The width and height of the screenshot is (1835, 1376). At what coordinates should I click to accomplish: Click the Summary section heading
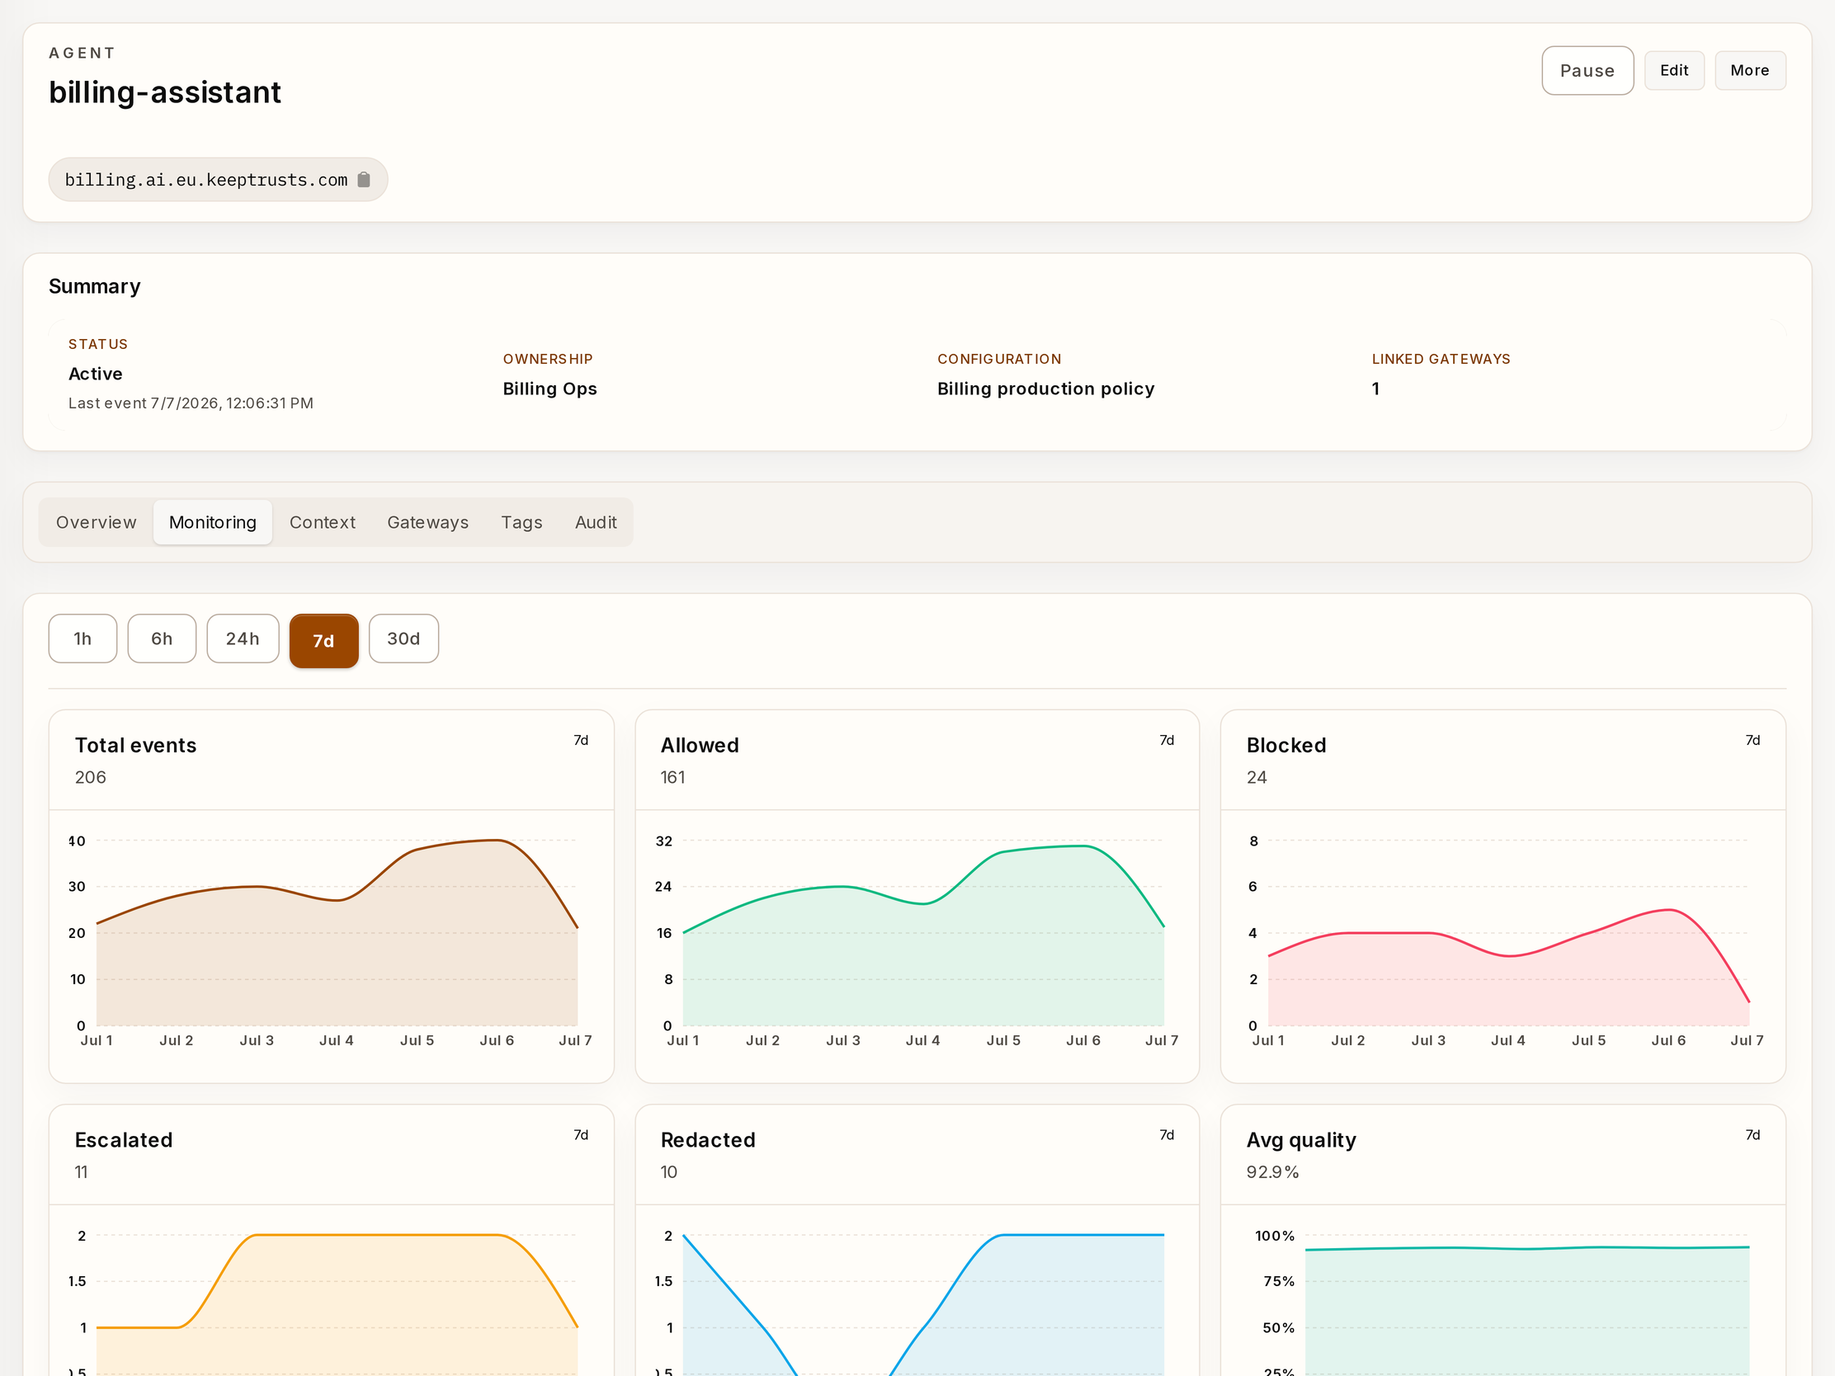(95, 287)
